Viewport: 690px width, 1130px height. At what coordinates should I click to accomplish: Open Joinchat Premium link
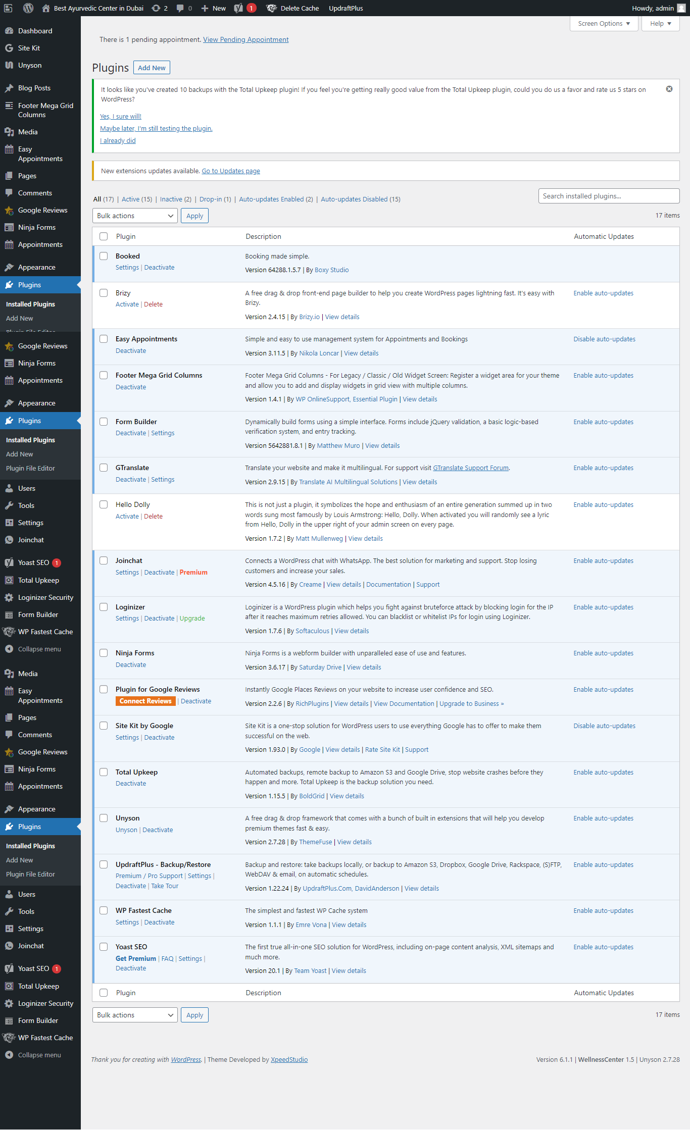coord(193,573)
